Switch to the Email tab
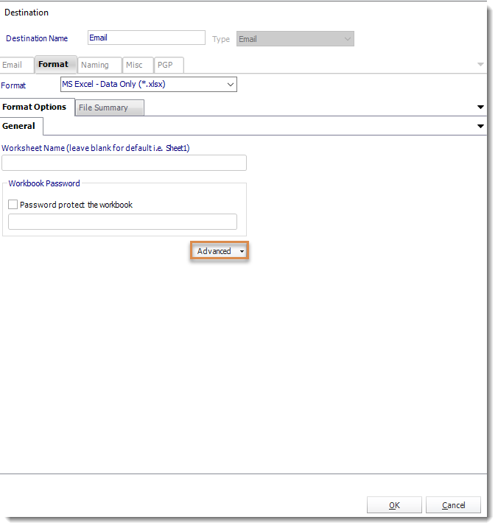 pyautogui.click(x=16, y=65)
